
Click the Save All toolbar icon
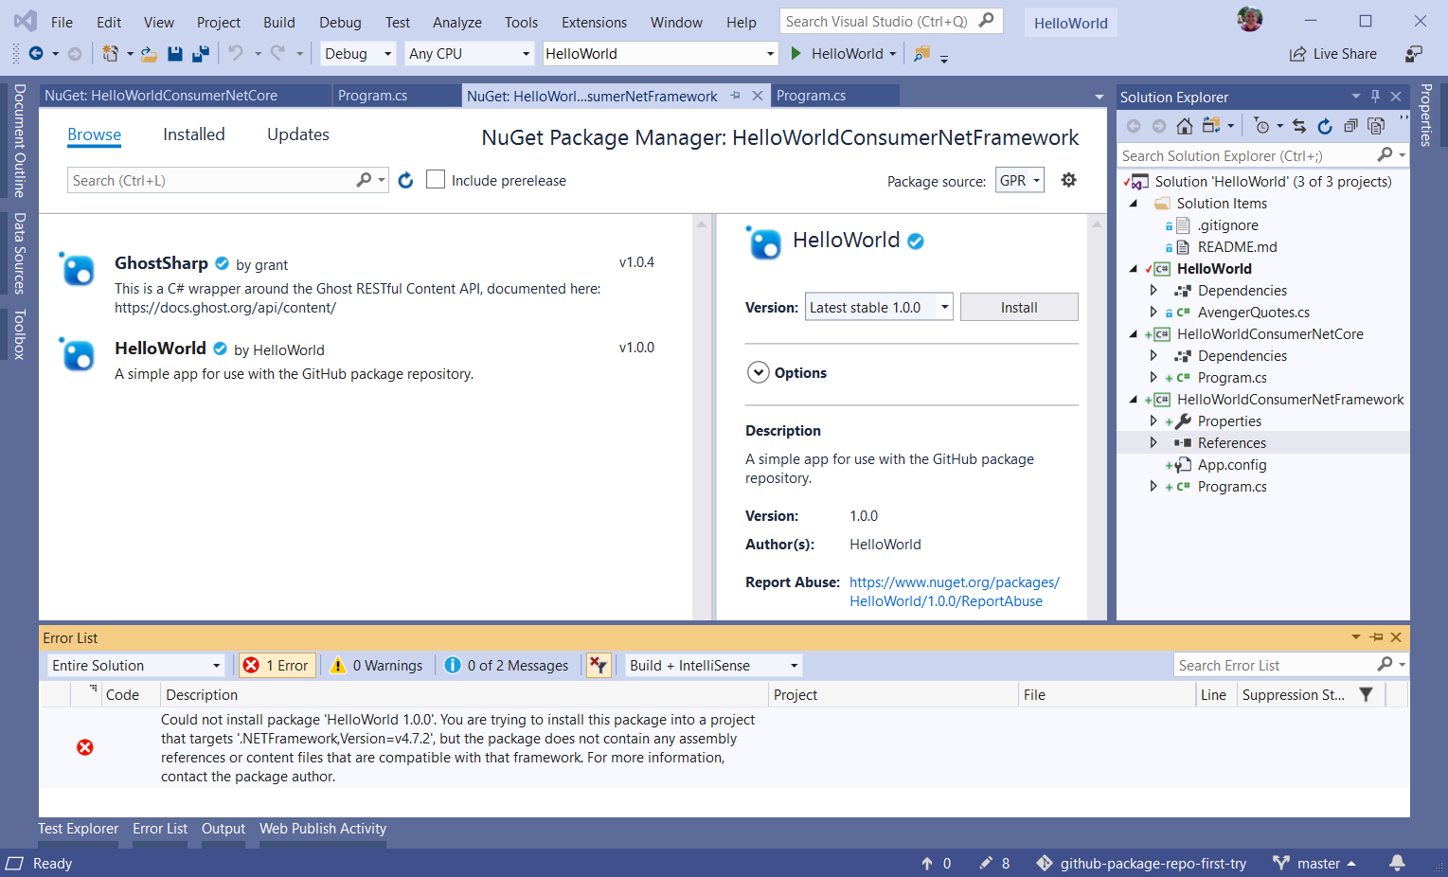[x=200, y=54]
